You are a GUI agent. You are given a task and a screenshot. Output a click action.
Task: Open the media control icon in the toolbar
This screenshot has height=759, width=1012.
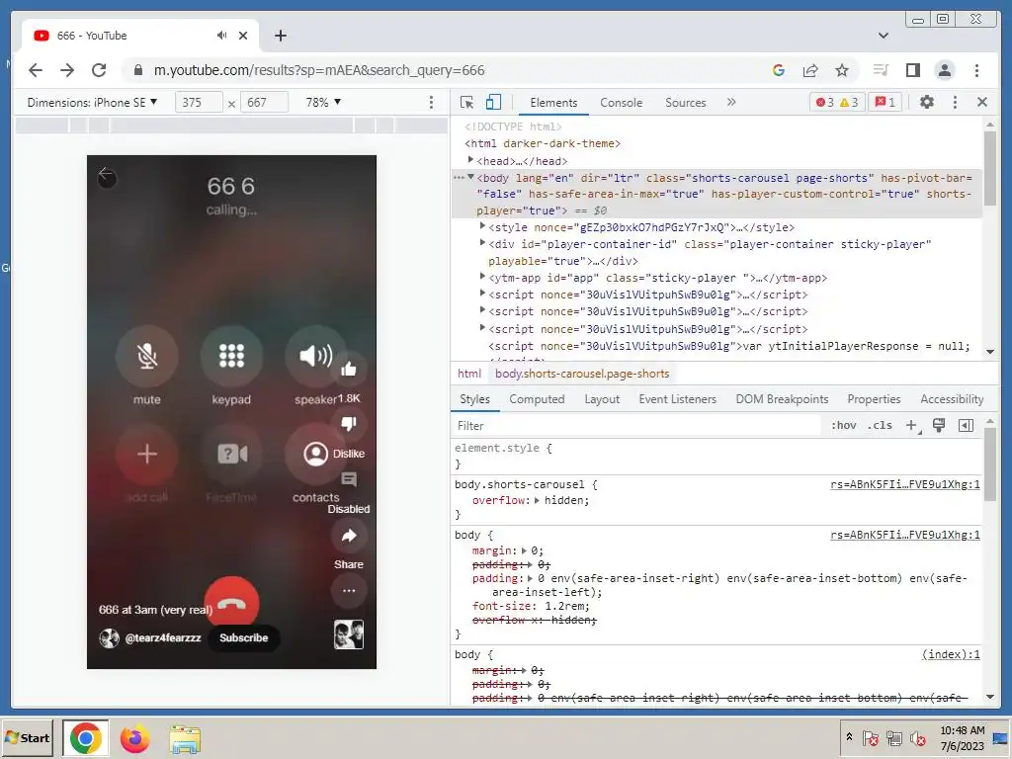click(x=881, y=70)
